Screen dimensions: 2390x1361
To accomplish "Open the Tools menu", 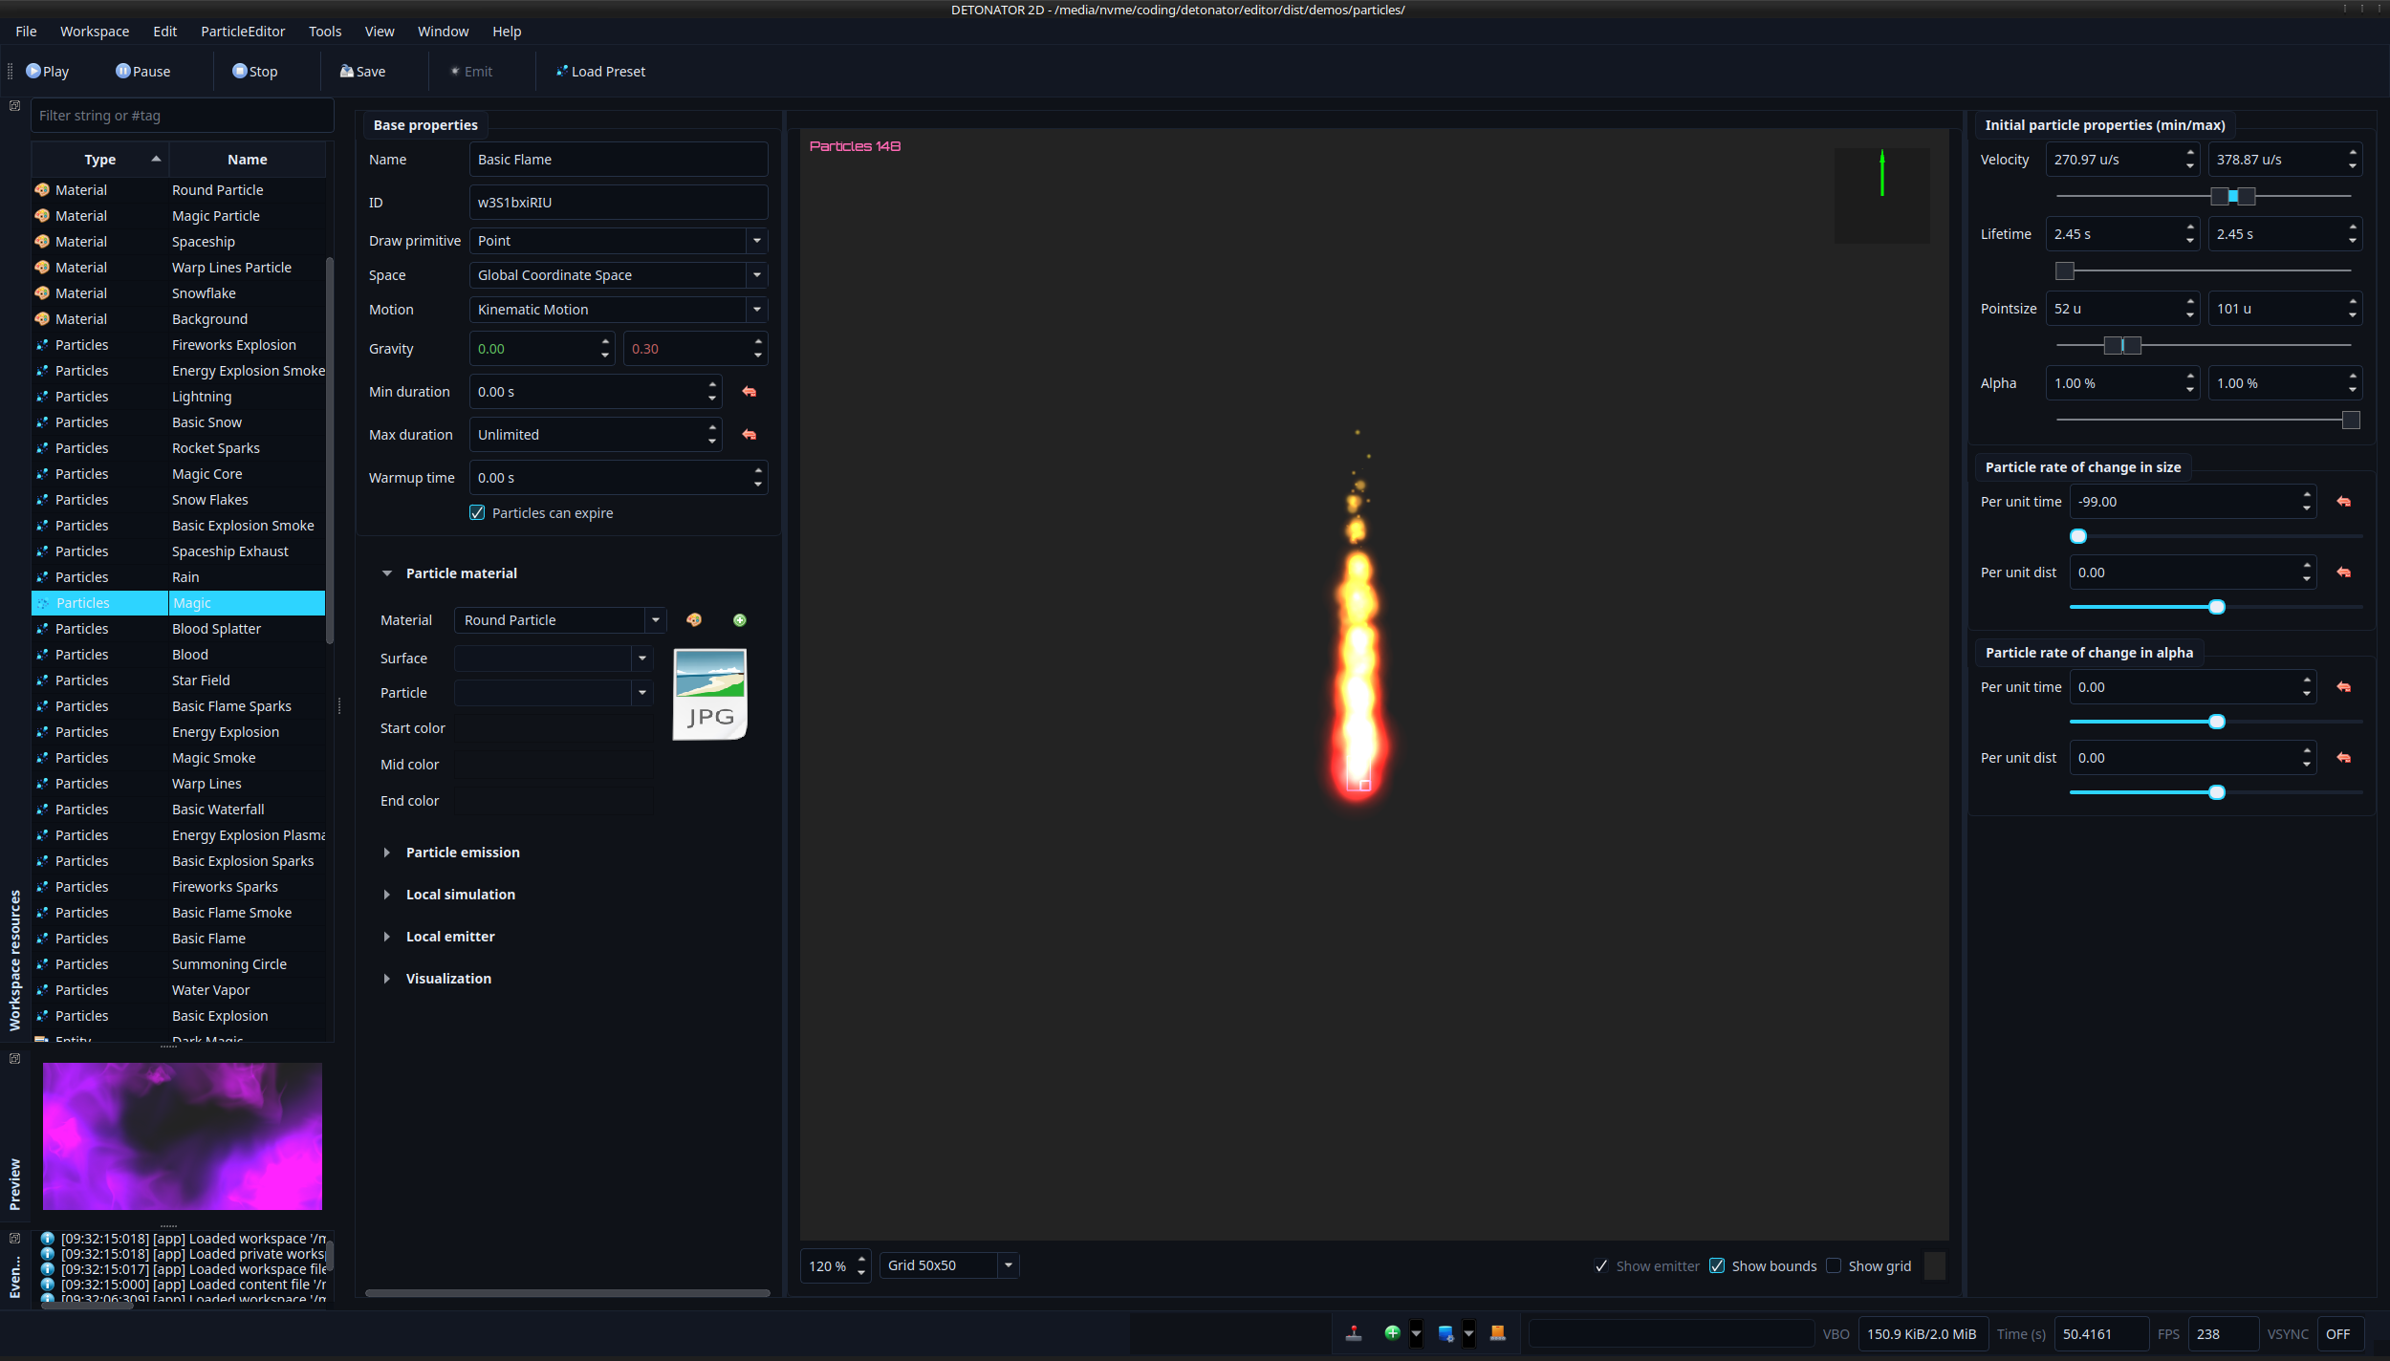I will [x=325, y=32].
